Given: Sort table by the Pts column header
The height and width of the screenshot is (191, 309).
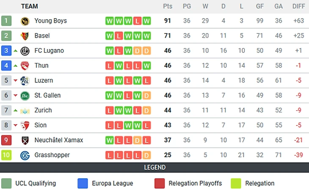Looking at the screenshot, I should coord(168,6).
